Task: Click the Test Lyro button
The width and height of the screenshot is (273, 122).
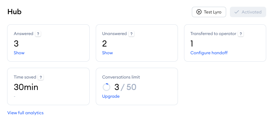Action: [209, 12]
